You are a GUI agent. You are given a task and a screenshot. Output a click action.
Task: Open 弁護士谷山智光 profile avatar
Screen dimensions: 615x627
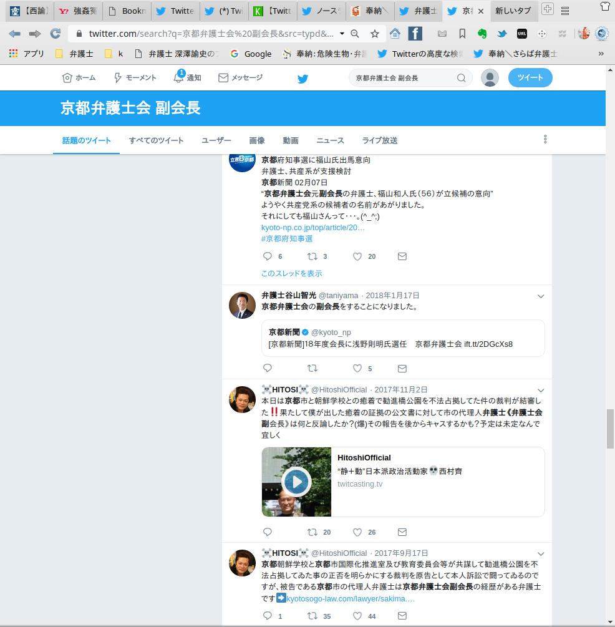(242, 306)
